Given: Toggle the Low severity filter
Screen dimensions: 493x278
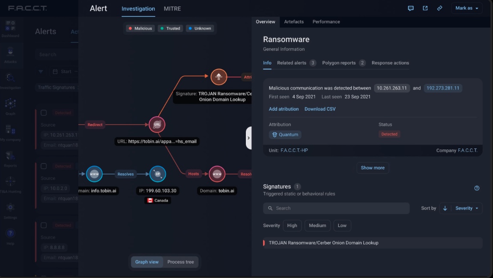Looking at the screenshot, I should click(342, 225).
